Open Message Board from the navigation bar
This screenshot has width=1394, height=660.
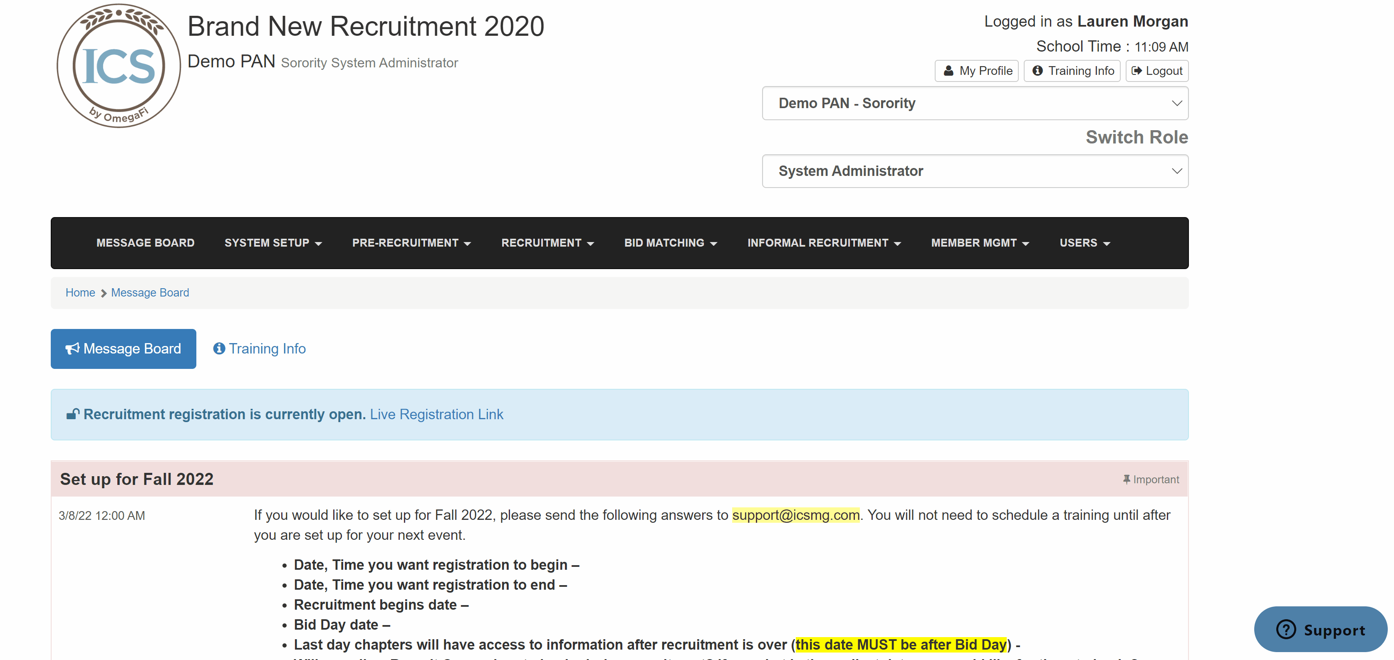tap(145, 243)
